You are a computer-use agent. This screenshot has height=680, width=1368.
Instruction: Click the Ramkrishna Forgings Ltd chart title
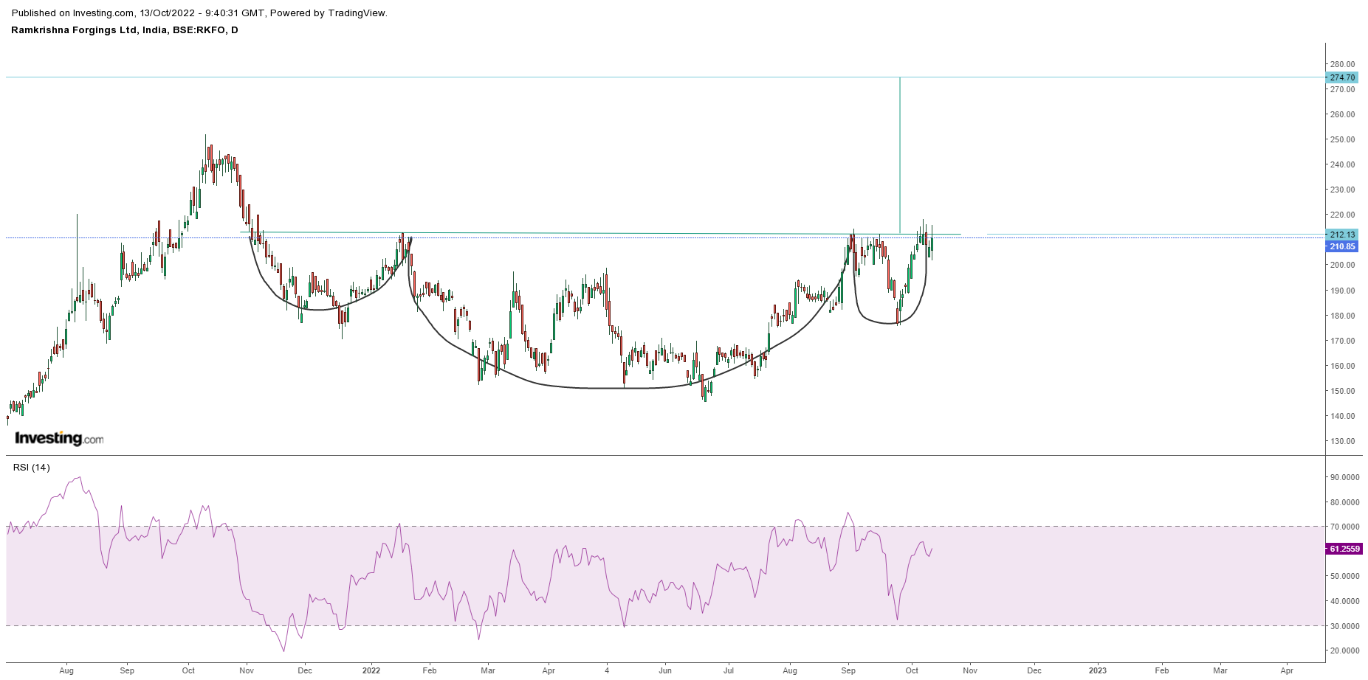coord(125,30)
